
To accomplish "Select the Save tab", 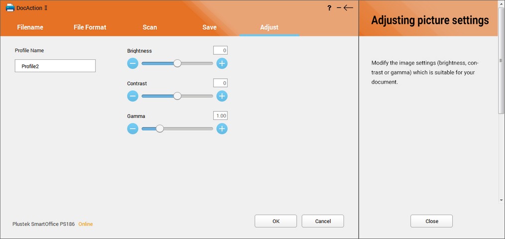I will [209, 27].
